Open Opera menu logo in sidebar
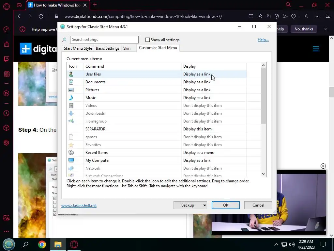 click(x=7, y=7)
